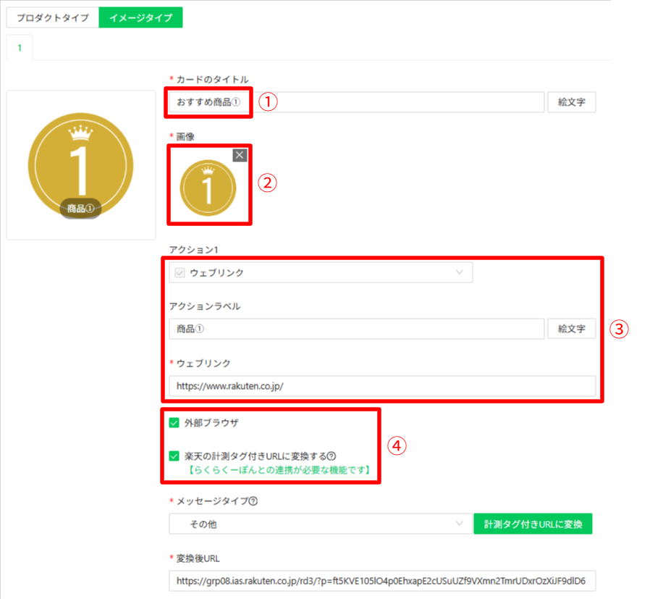Select the uploaded gold medal image thumbnail

tap(208, 187)
